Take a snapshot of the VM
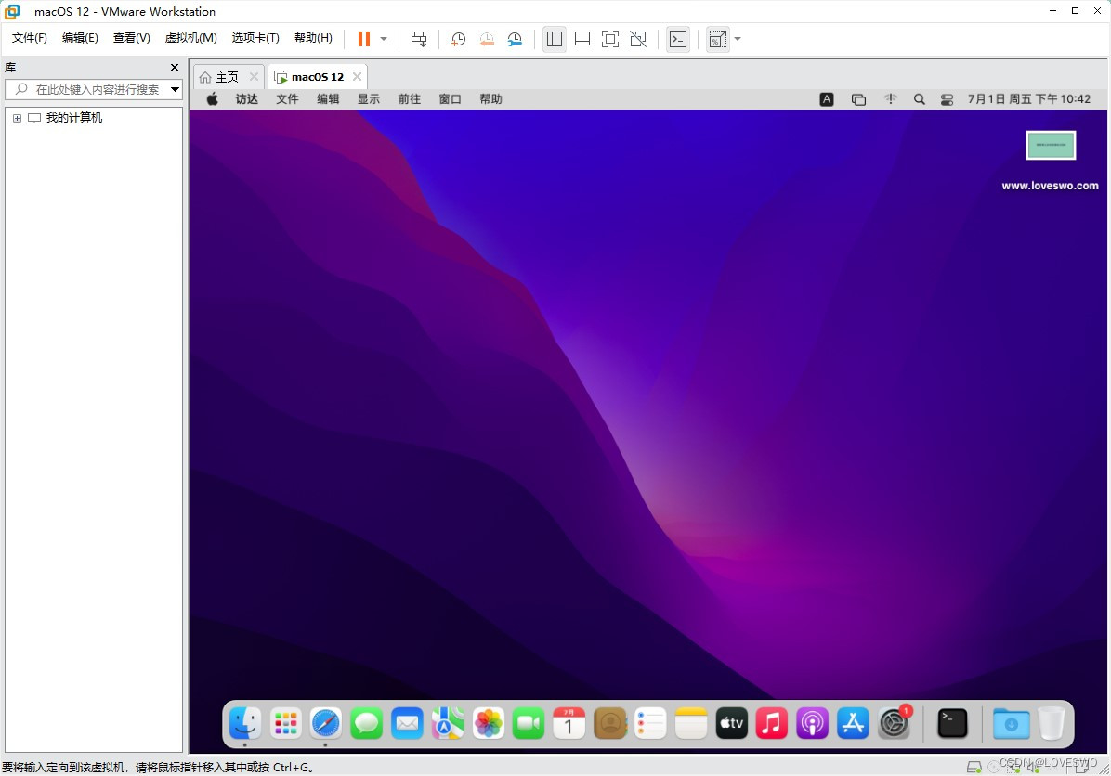 pyautogui.click(x=459, y=39)
